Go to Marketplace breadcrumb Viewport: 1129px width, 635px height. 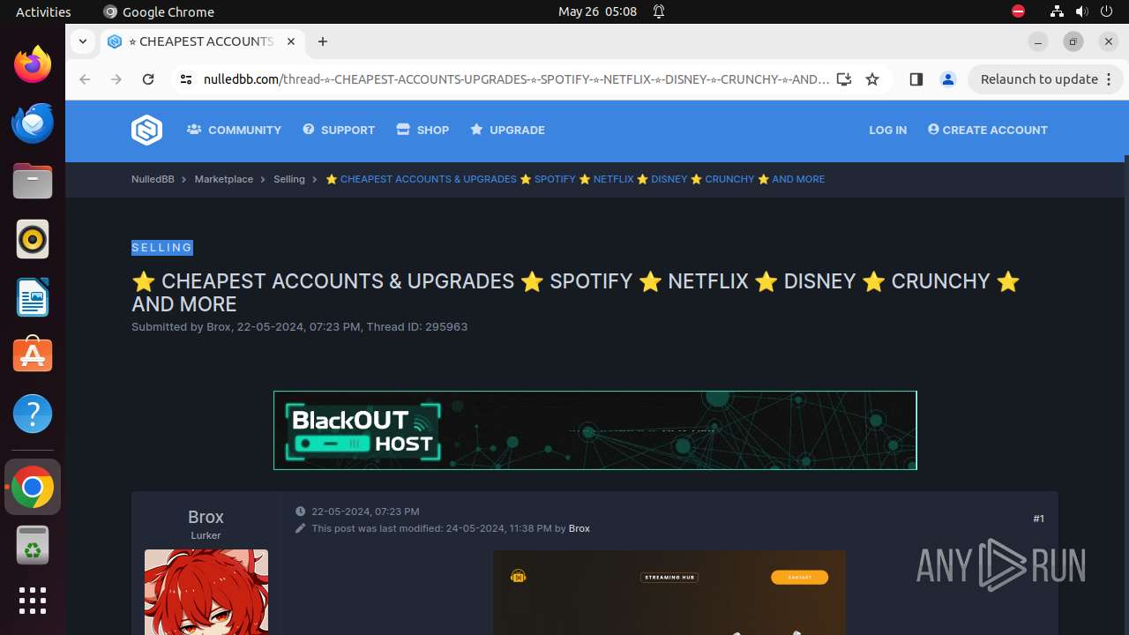tap(224, 179)
